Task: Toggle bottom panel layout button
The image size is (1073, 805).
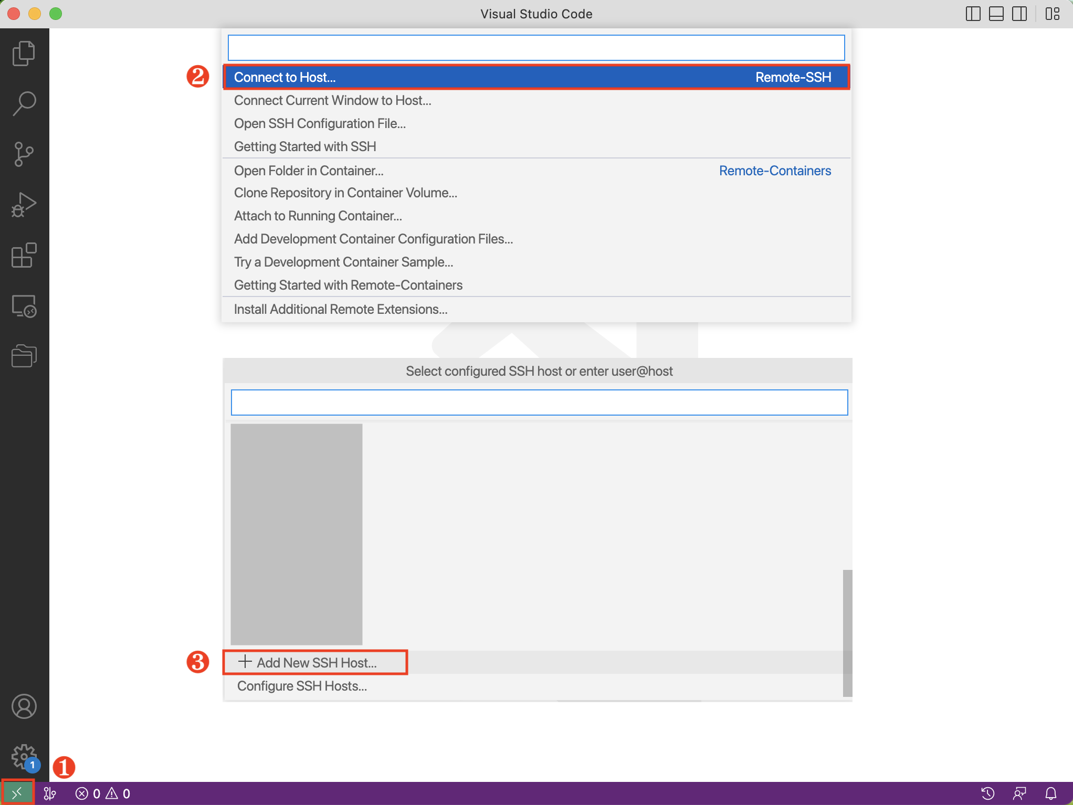Action: click(x=996, y=14)
